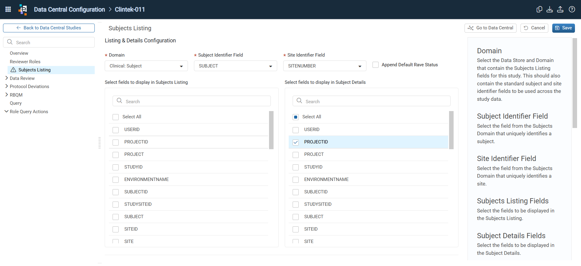
Task: Click PROJECT label in Subjects Listing list
Action: point(134,154)
